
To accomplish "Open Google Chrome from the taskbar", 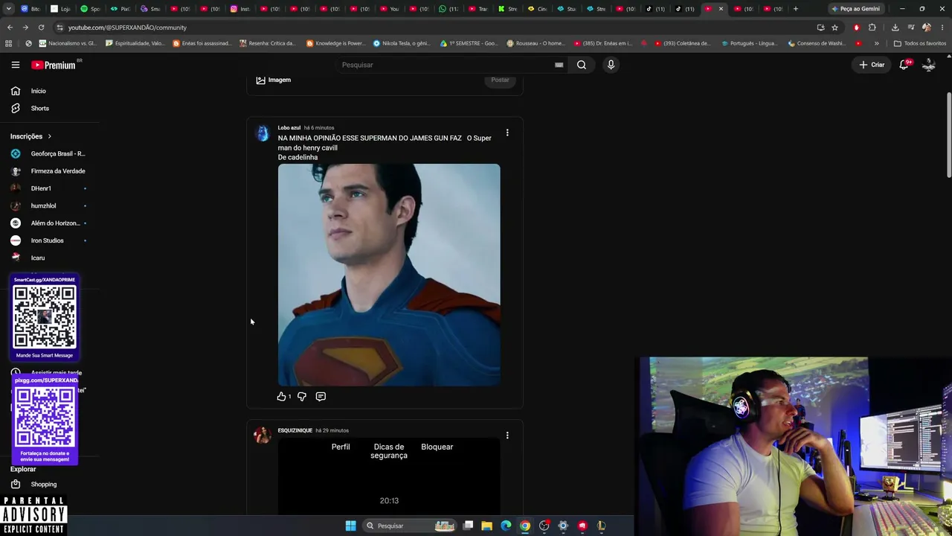I will point(525,526).
